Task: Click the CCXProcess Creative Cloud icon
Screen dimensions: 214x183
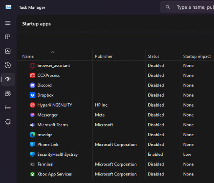Action: [33, 75]
